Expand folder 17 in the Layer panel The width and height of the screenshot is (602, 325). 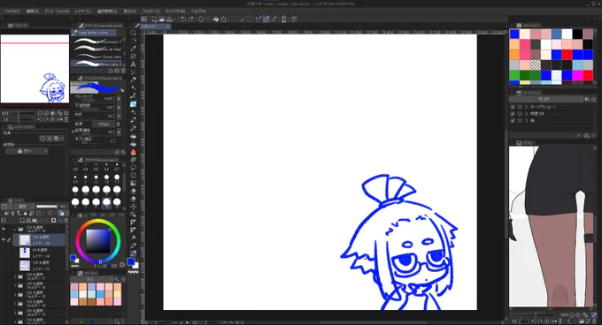[x=15, y=276]
